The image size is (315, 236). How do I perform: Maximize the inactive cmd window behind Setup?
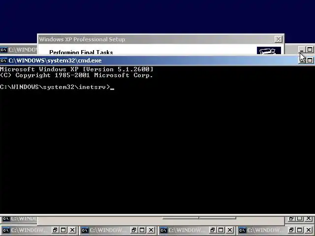[310, 49]
